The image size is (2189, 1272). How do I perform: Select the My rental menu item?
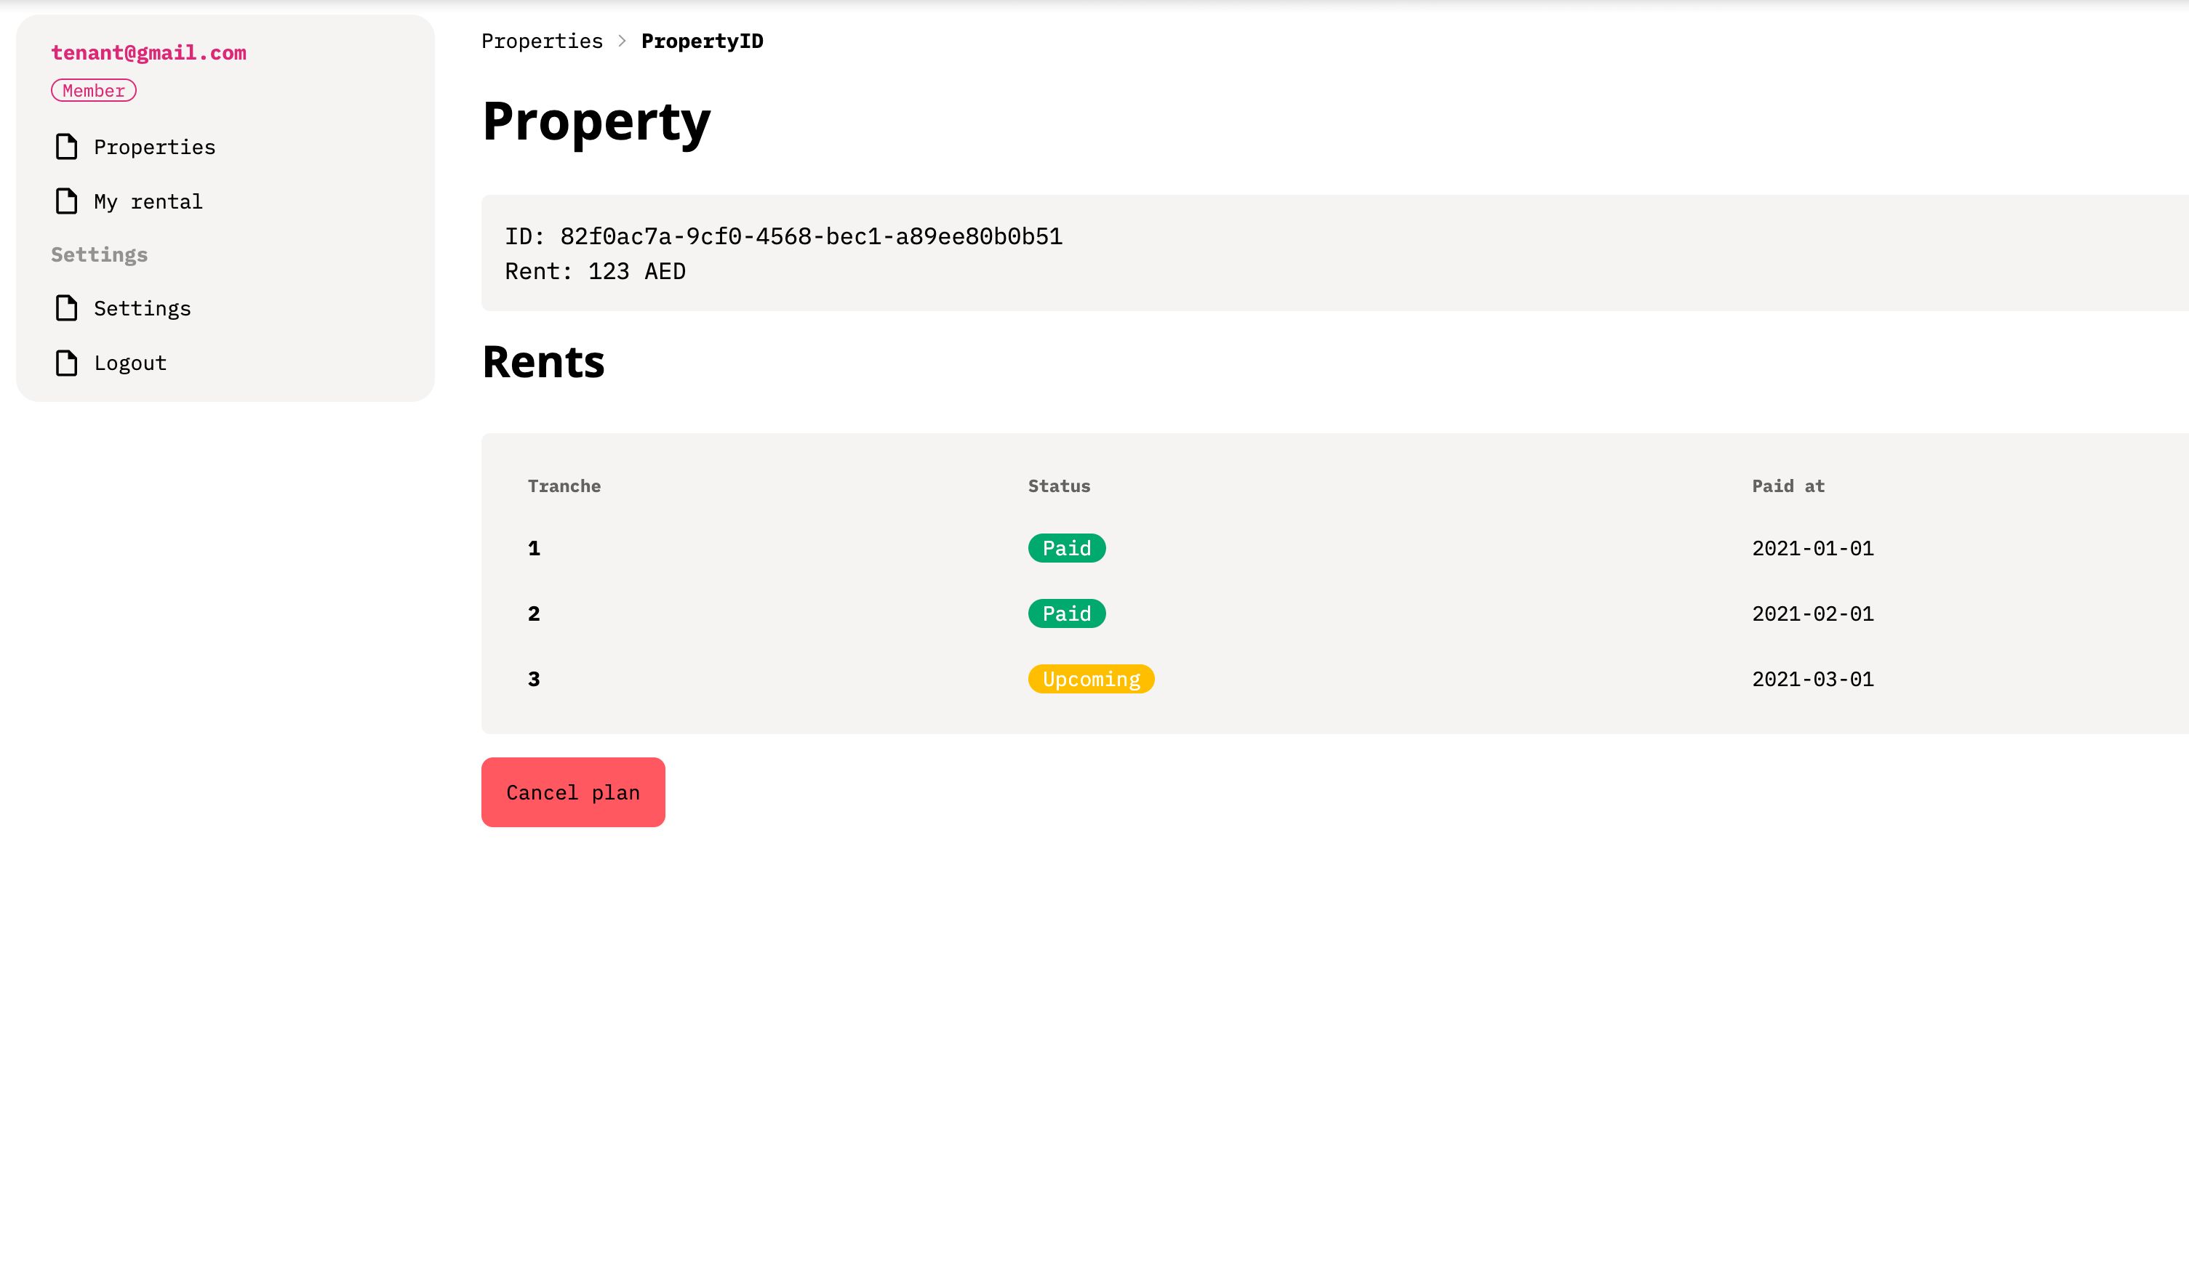pos(147,201)
